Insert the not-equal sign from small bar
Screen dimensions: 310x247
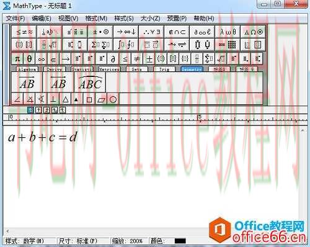click(137, 59)
